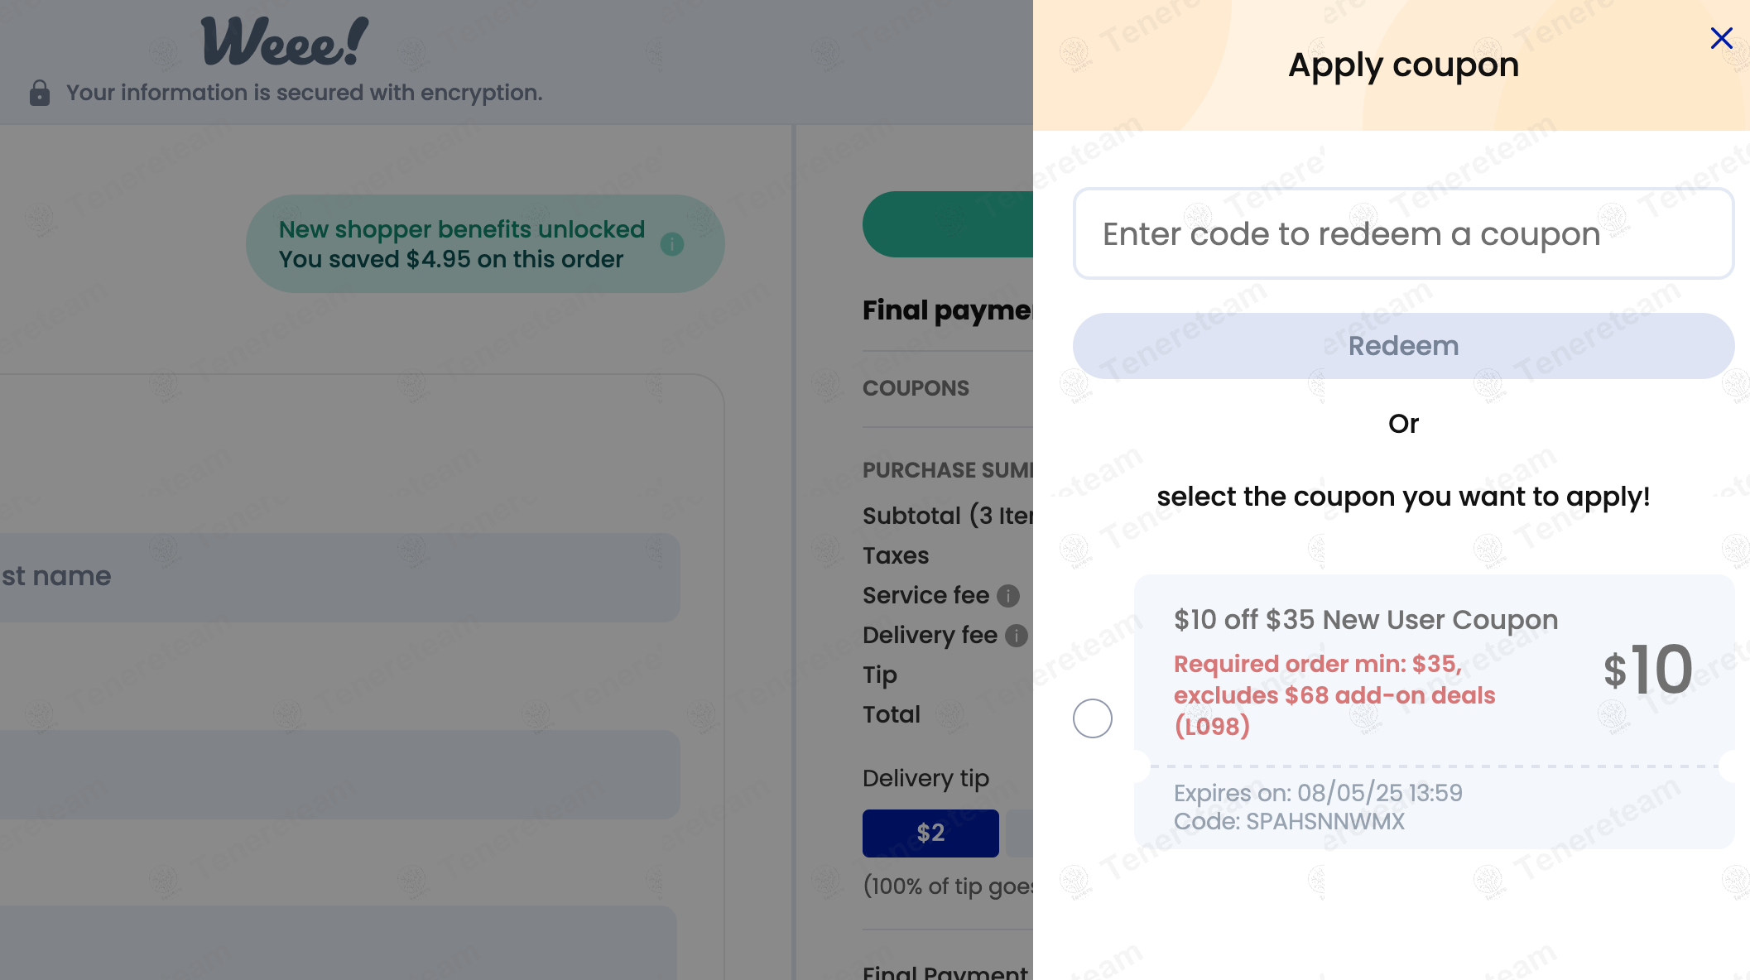
Task: Click the large $10 coupon value
Action: point(1647,670)
